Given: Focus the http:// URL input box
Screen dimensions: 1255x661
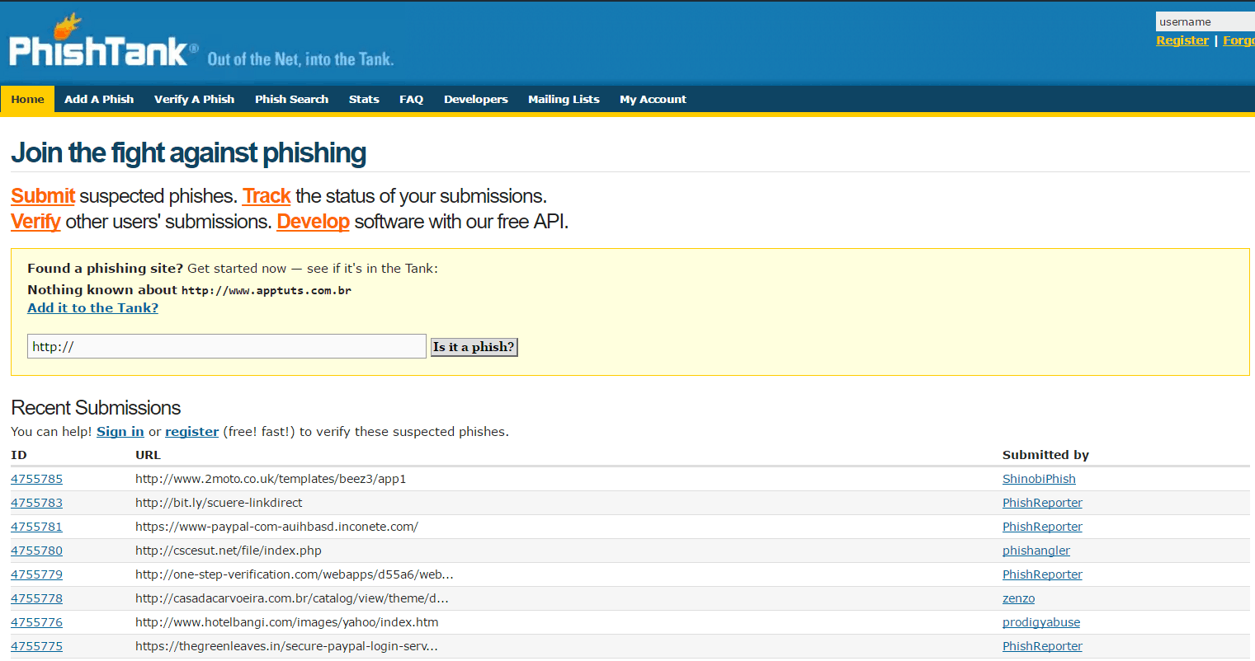Looking at the screenshot, I should pos(226,346).
